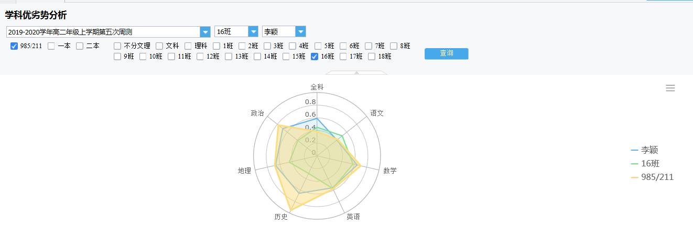Expand the exam selection dropdown arrow

coord(205,32)
